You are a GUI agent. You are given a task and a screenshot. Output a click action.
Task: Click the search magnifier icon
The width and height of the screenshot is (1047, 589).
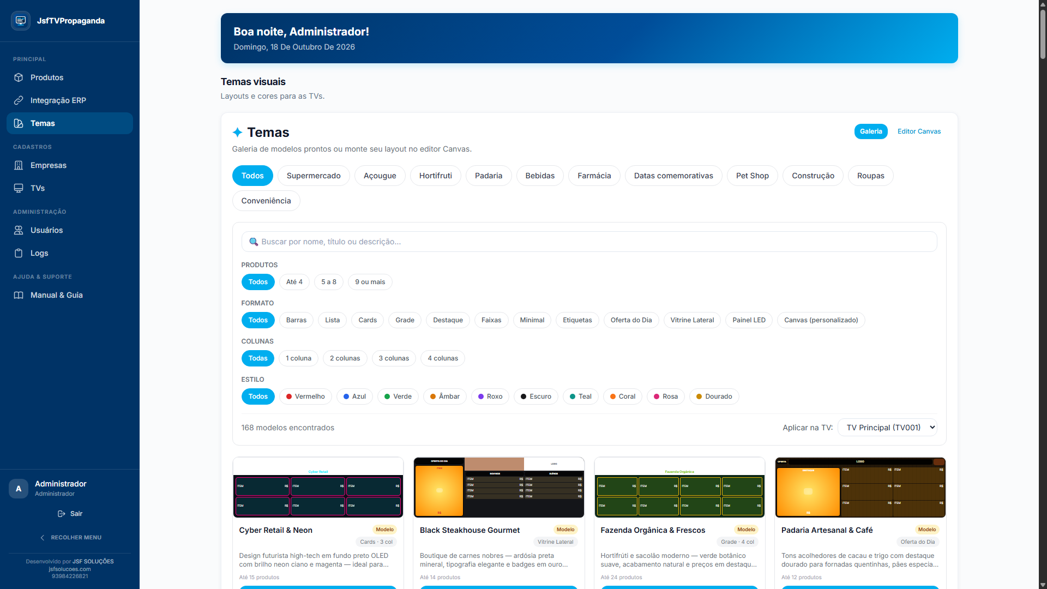(254, 242)
